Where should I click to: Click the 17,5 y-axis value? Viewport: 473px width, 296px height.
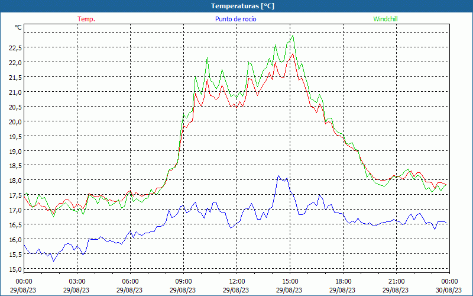coord(15,195)
